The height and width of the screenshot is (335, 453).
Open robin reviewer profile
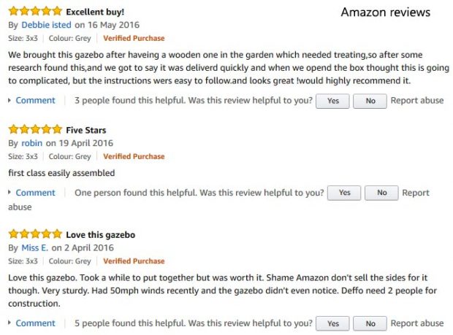click(x=32, y=143)
